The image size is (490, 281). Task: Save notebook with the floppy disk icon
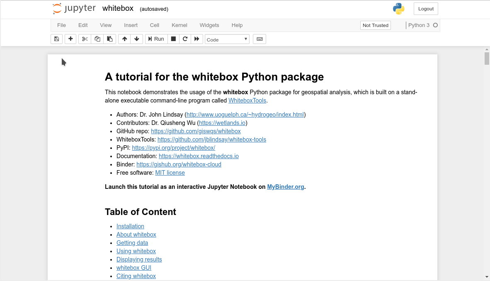(x=57, y=39)
